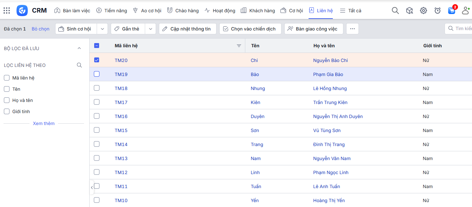
Task: Search filter fields in Lọc liên hệ theo
Action: [x=79, y=65]
